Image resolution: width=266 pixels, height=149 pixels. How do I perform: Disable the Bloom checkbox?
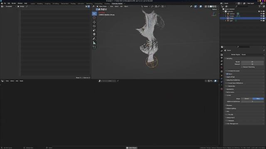click(227, 74)
